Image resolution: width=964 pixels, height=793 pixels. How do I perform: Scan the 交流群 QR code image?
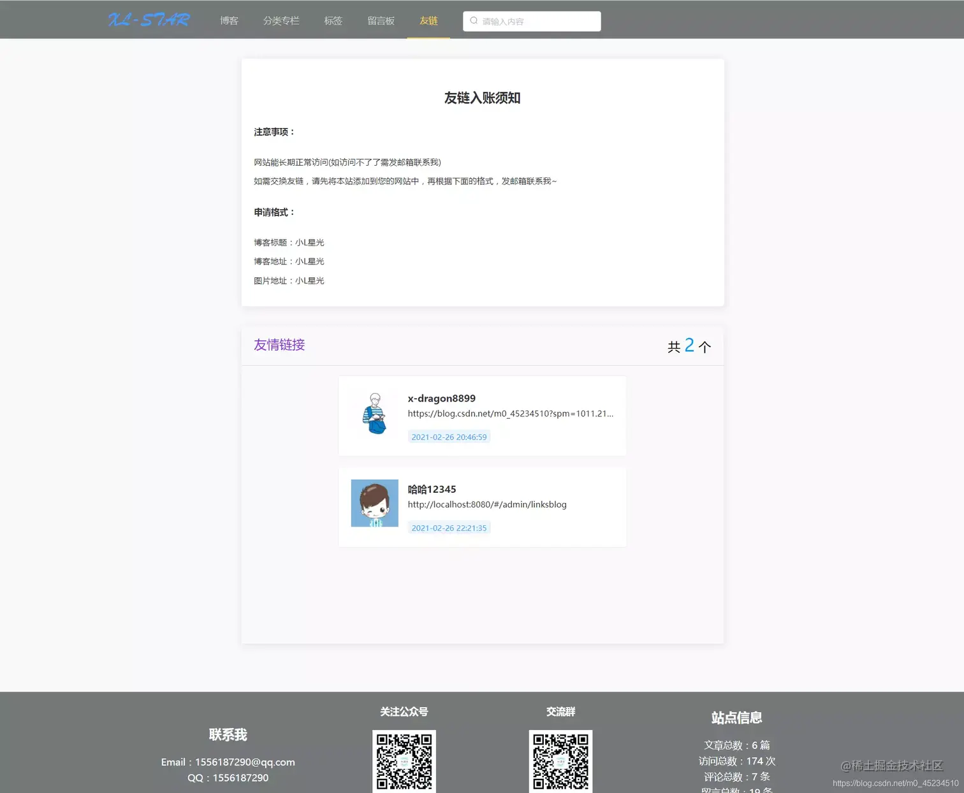(x=560, y=762)
